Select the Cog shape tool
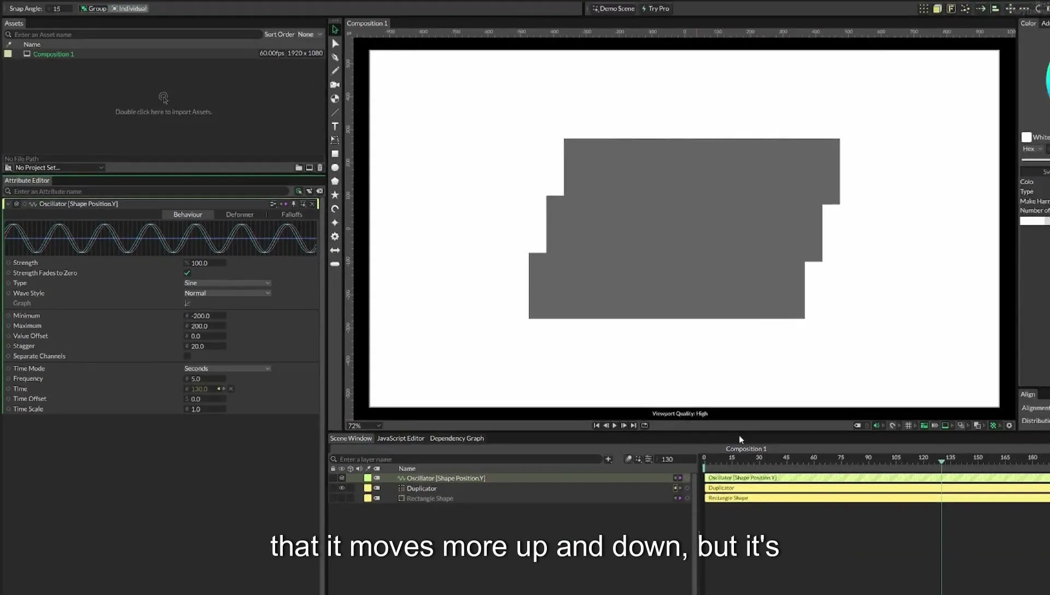Viewport: 1050px width, 595px height. 335,236
